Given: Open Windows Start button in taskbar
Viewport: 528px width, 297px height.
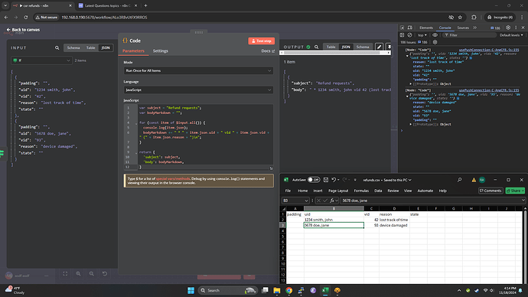Looking at the screenshot, I should [191, 290].
